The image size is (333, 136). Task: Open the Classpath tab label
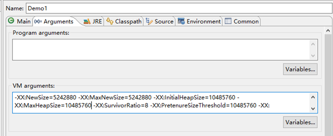pos(128,22)
